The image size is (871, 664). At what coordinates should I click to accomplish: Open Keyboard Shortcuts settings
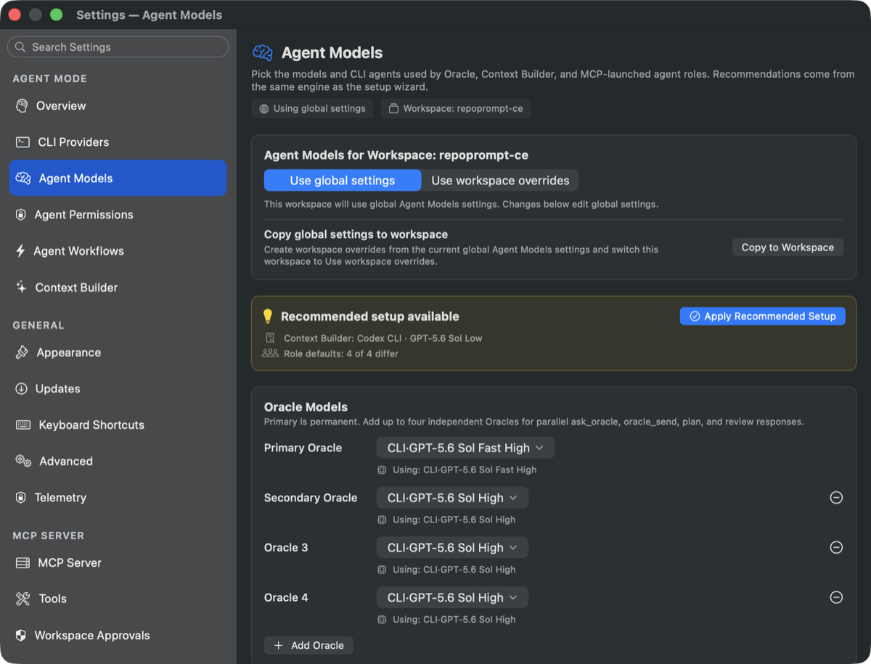click(118, 425)
